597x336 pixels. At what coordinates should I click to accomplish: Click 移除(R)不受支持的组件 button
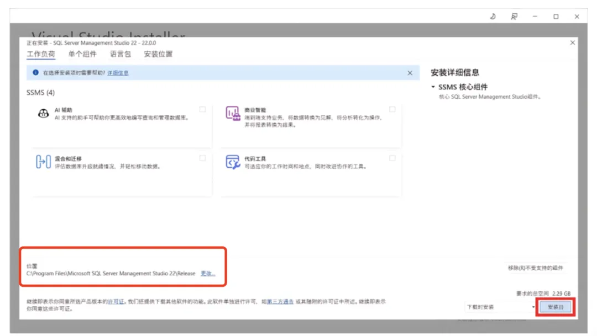pos(535,268)
